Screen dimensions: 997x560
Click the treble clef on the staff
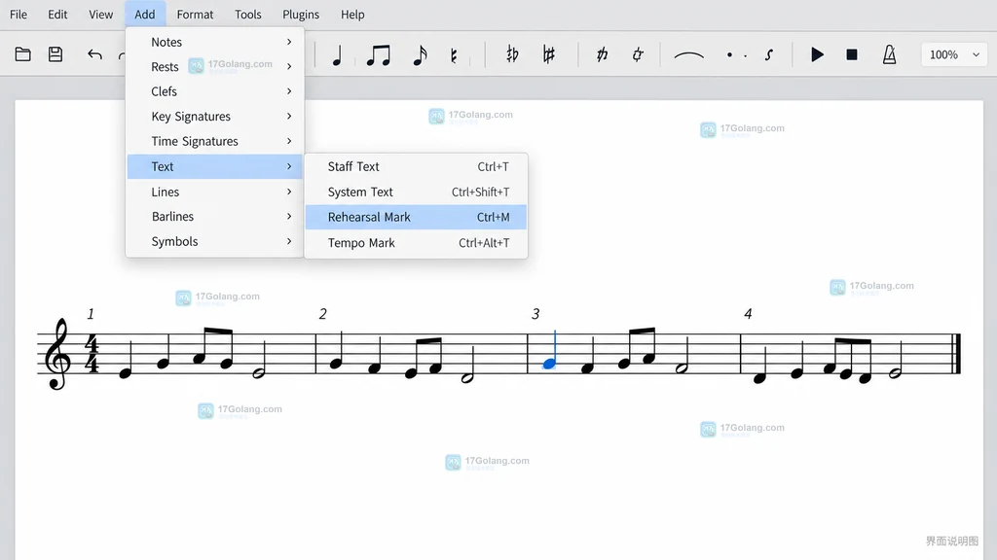pyautogui.click(x=57, y=354)
